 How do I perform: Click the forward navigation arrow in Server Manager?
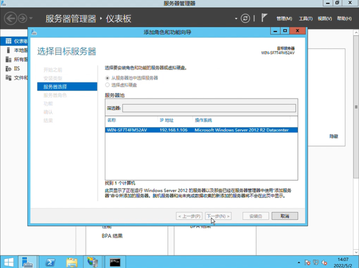point(22,18)
